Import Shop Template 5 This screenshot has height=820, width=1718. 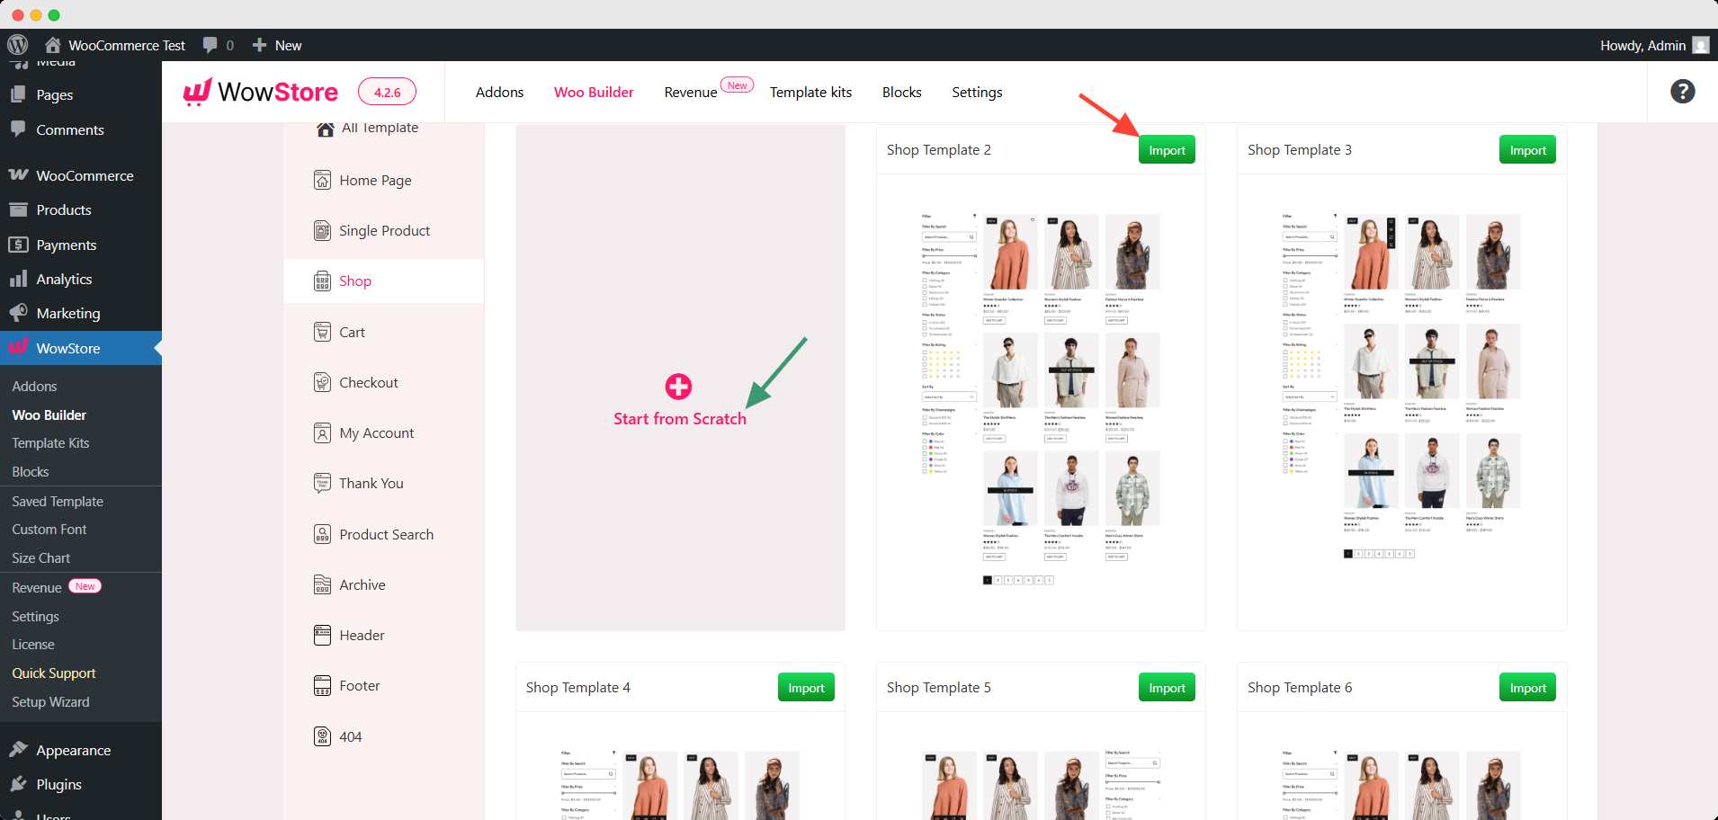[x=1167, y=688]
